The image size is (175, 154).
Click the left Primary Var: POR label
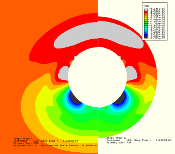[26, 143]
